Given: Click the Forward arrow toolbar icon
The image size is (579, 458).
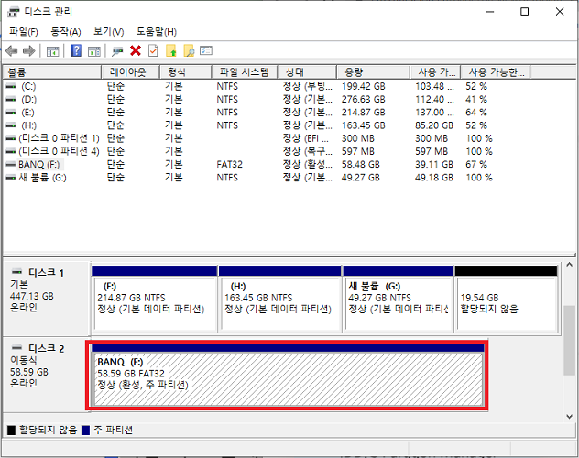Looking at the screenshot, I should tap(29, 51).
